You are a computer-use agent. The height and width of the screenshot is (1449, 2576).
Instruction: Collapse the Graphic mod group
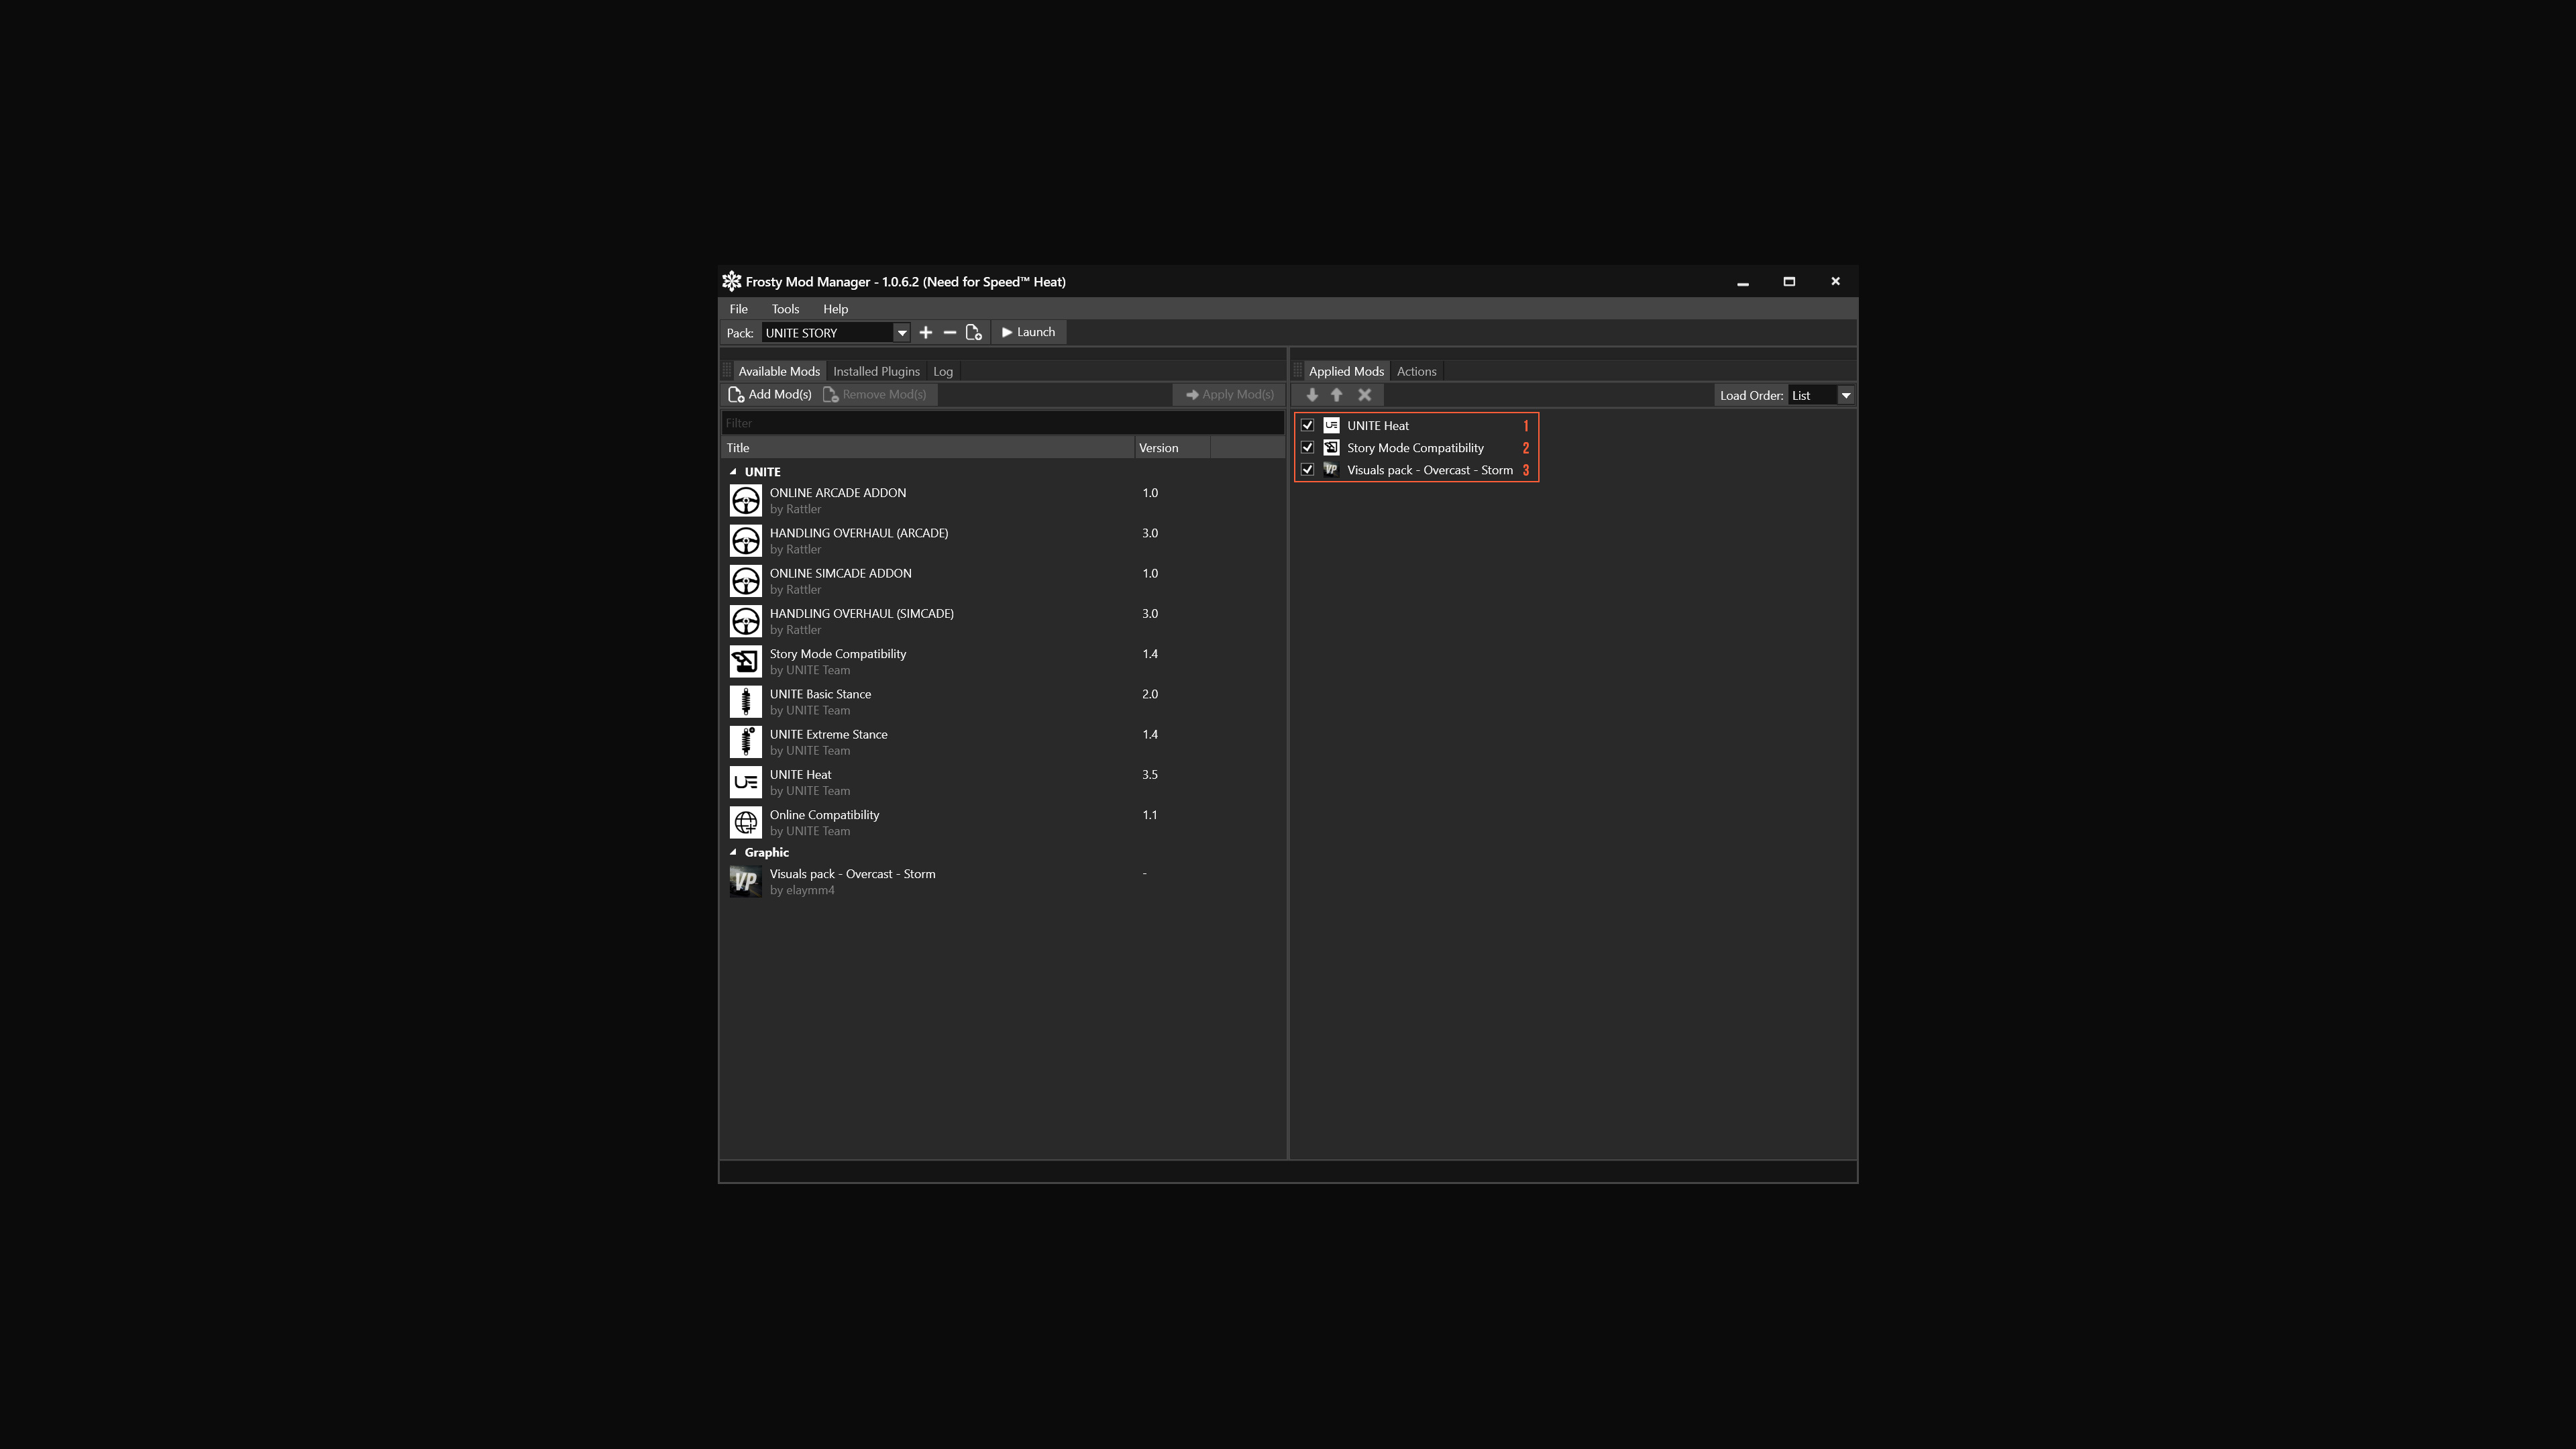[x=733, y=853]
